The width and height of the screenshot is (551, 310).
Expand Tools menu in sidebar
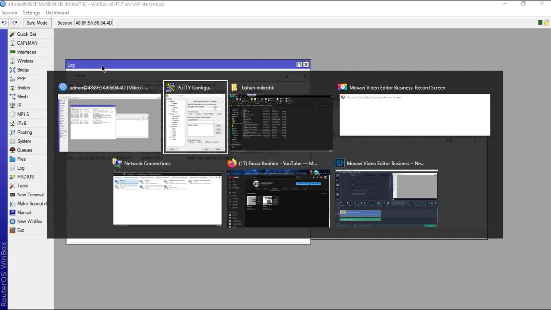coord(22,186)
